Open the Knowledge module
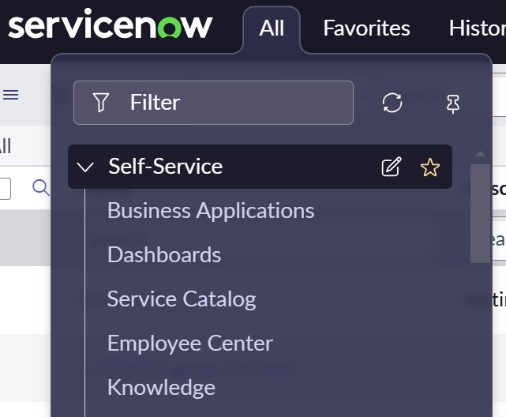 pyautogui.click(x=161, y=388)
